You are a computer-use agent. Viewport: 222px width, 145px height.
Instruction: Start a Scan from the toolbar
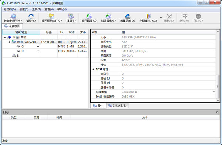[71, 16]
